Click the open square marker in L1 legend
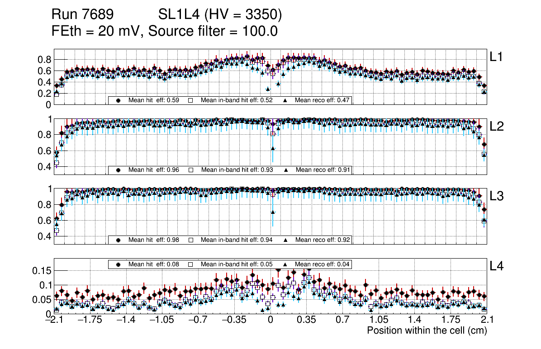Image resolution: width=541 pixels, height=349 pixels. click(x=191, y=100)
